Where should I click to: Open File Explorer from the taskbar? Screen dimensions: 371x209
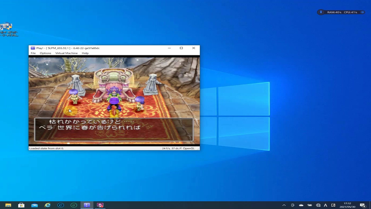[8, 205]
